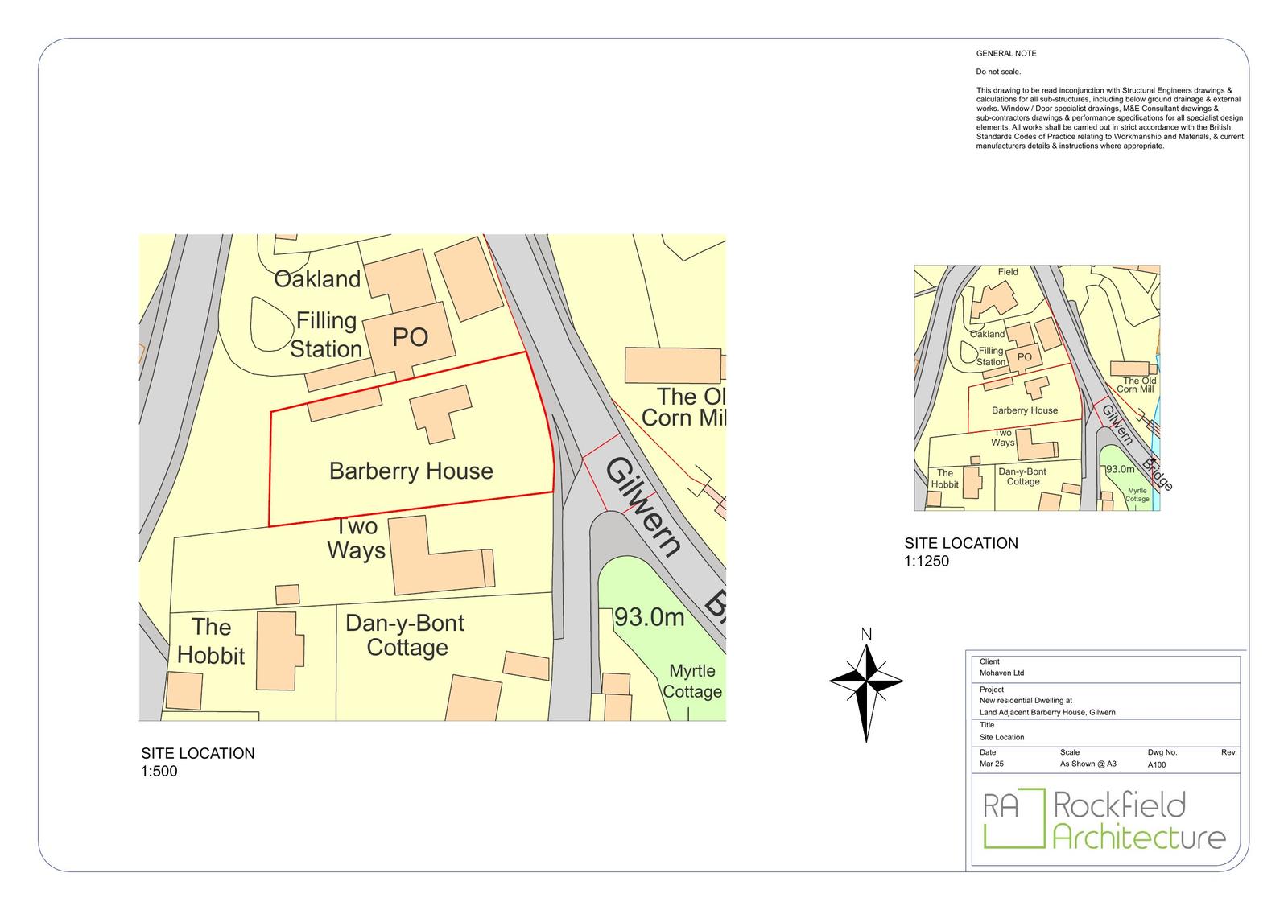This screenshot has width=1288, height=910.
Task: Click the L-shaped Two Ways building on large map
Action: [x=435, y=559]
